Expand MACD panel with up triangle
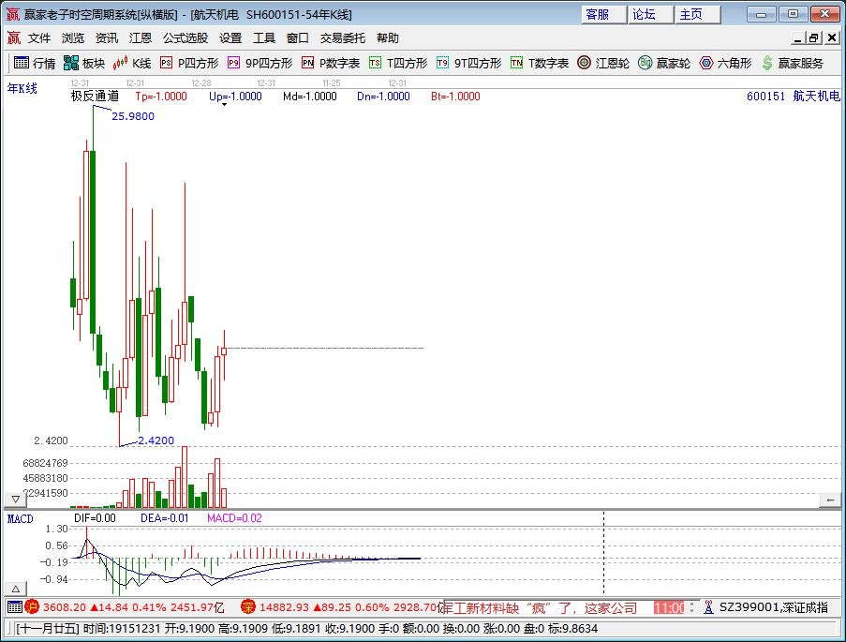The width and height of the screenshot is (846, 642). tap(15, 589)
